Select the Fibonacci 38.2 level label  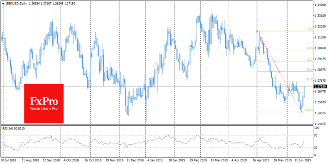point(310,60)
